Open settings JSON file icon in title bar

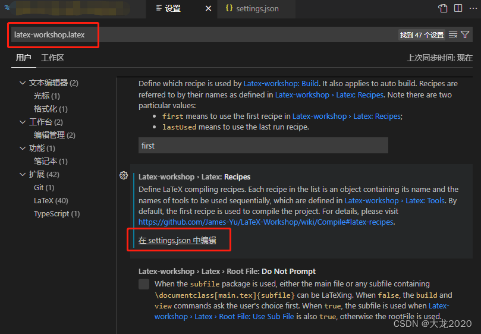(442, 8)
